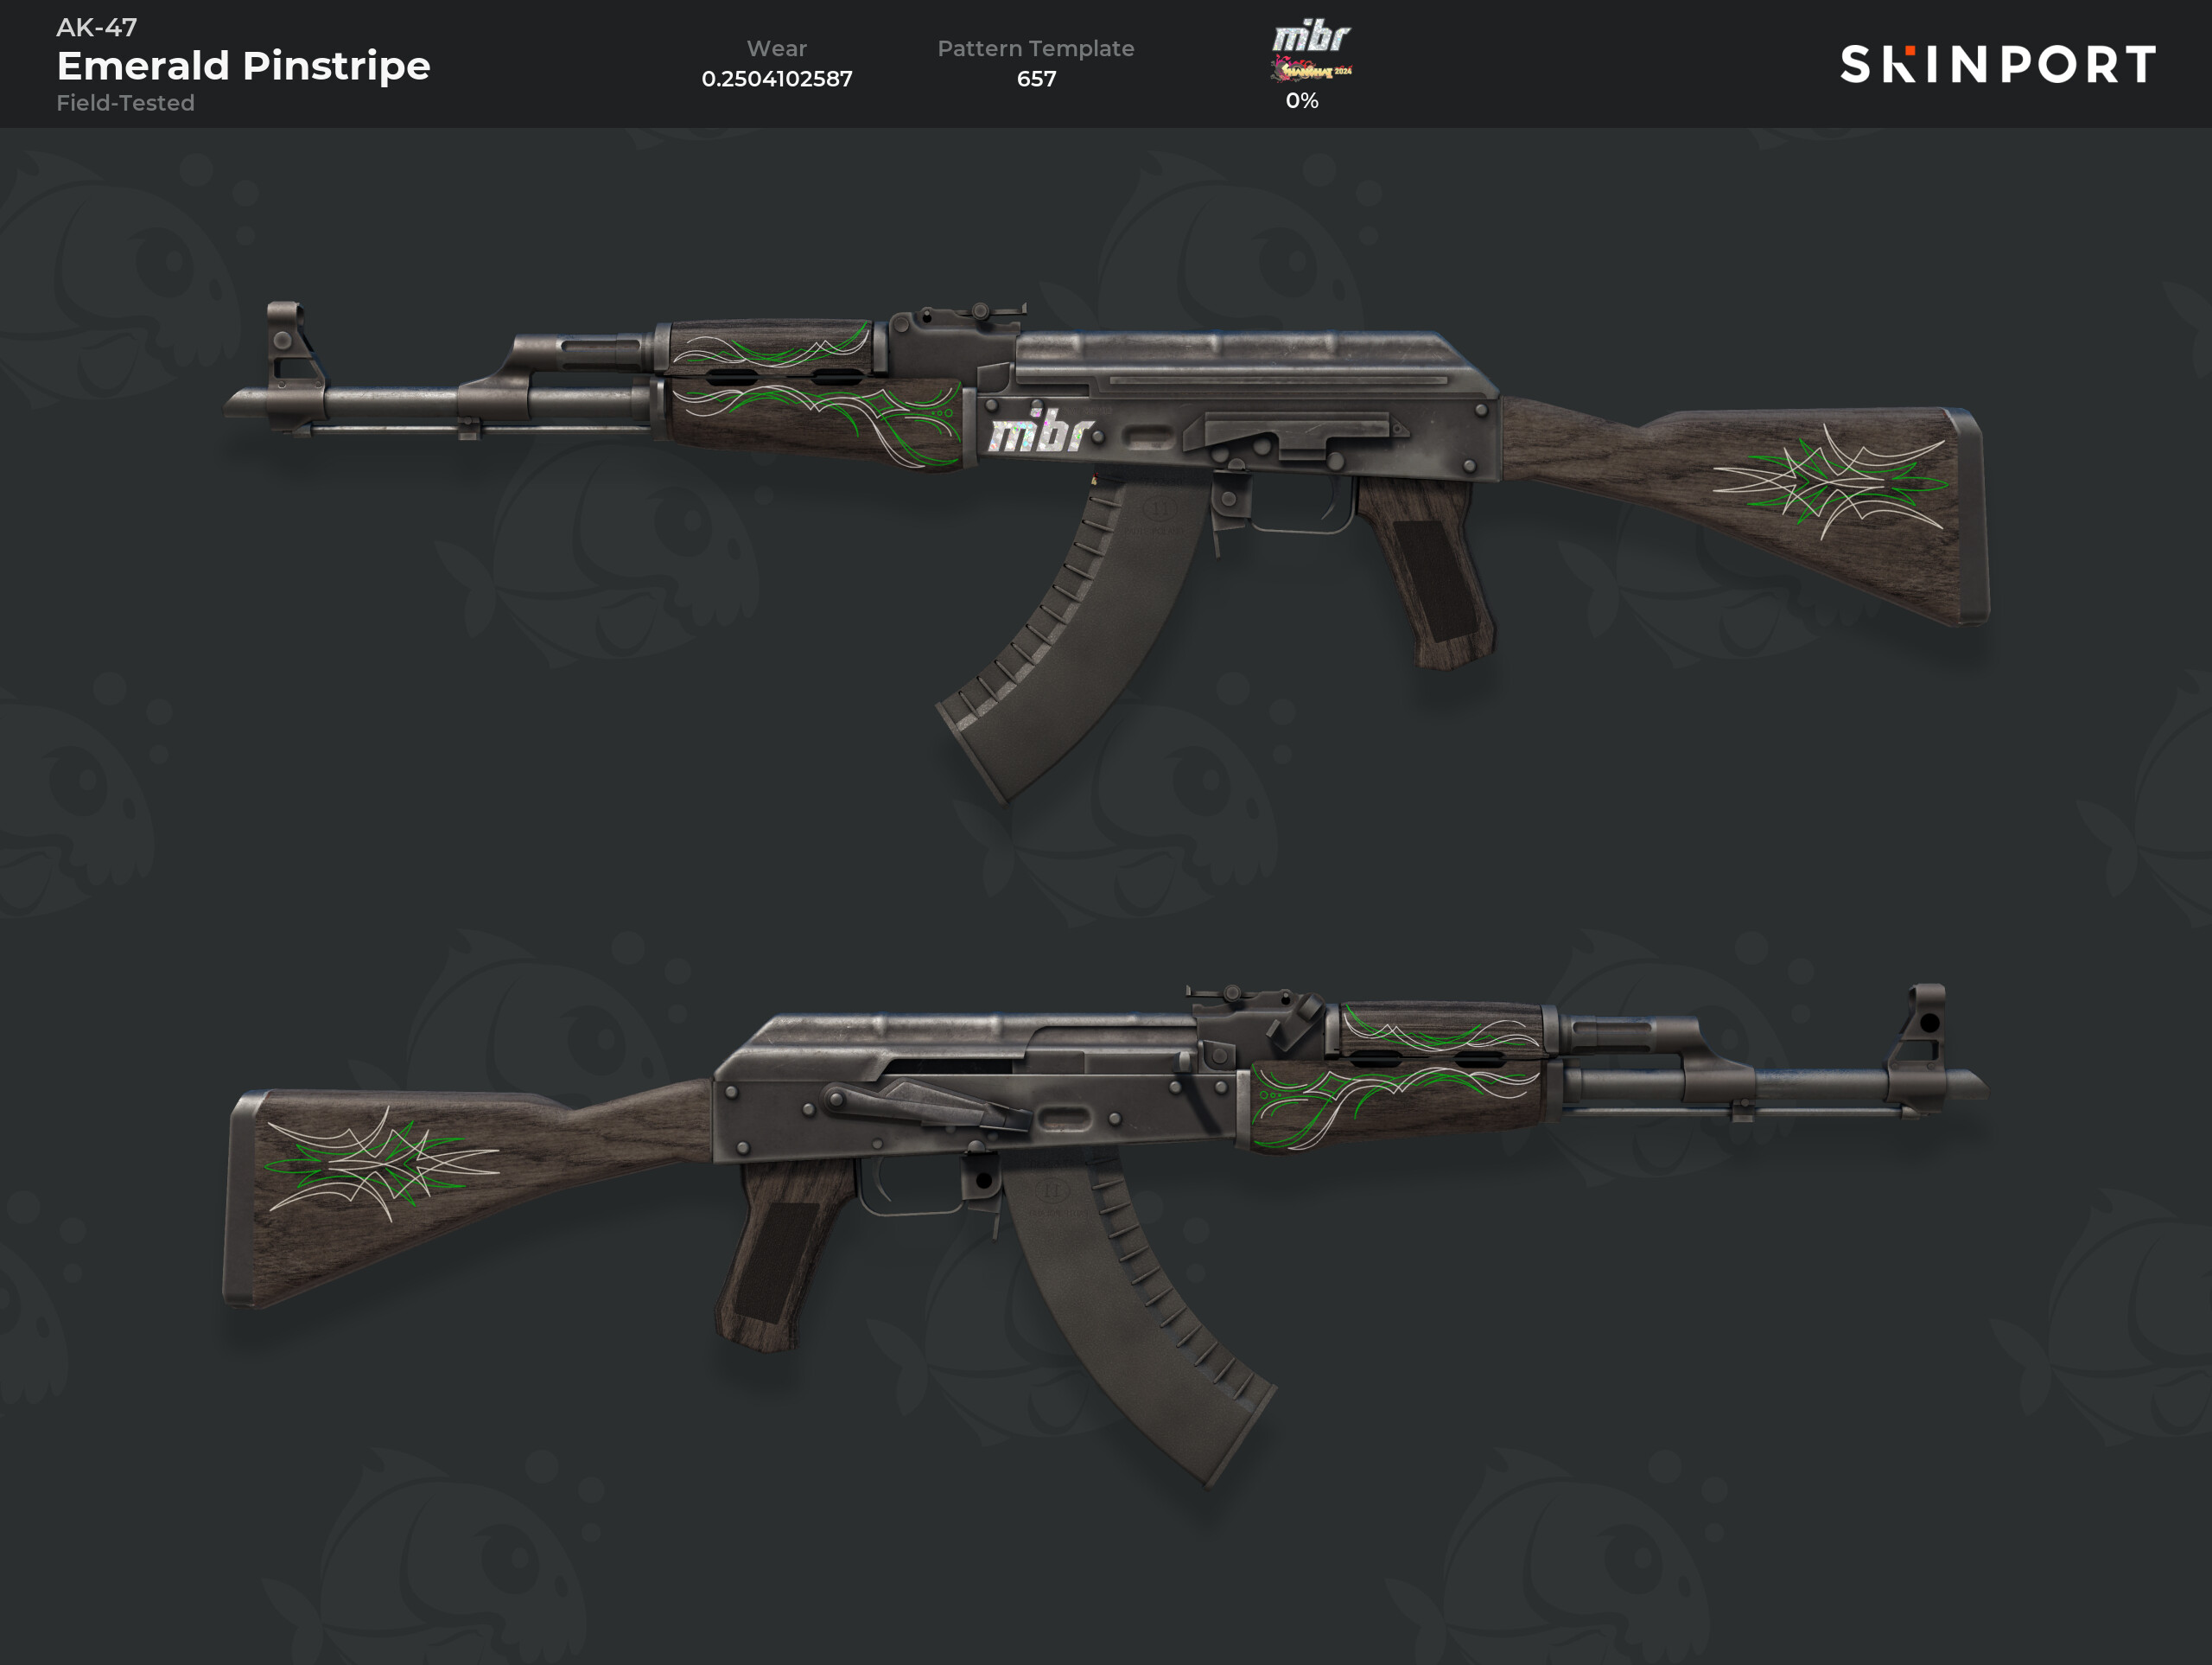Click the sticker wear 0% label
2212x1665 pixels.
click(x=1302, y=101)
